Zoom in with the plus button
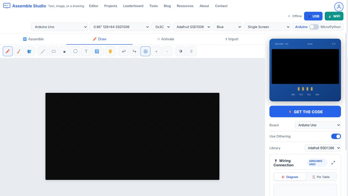 pos(156,51)
